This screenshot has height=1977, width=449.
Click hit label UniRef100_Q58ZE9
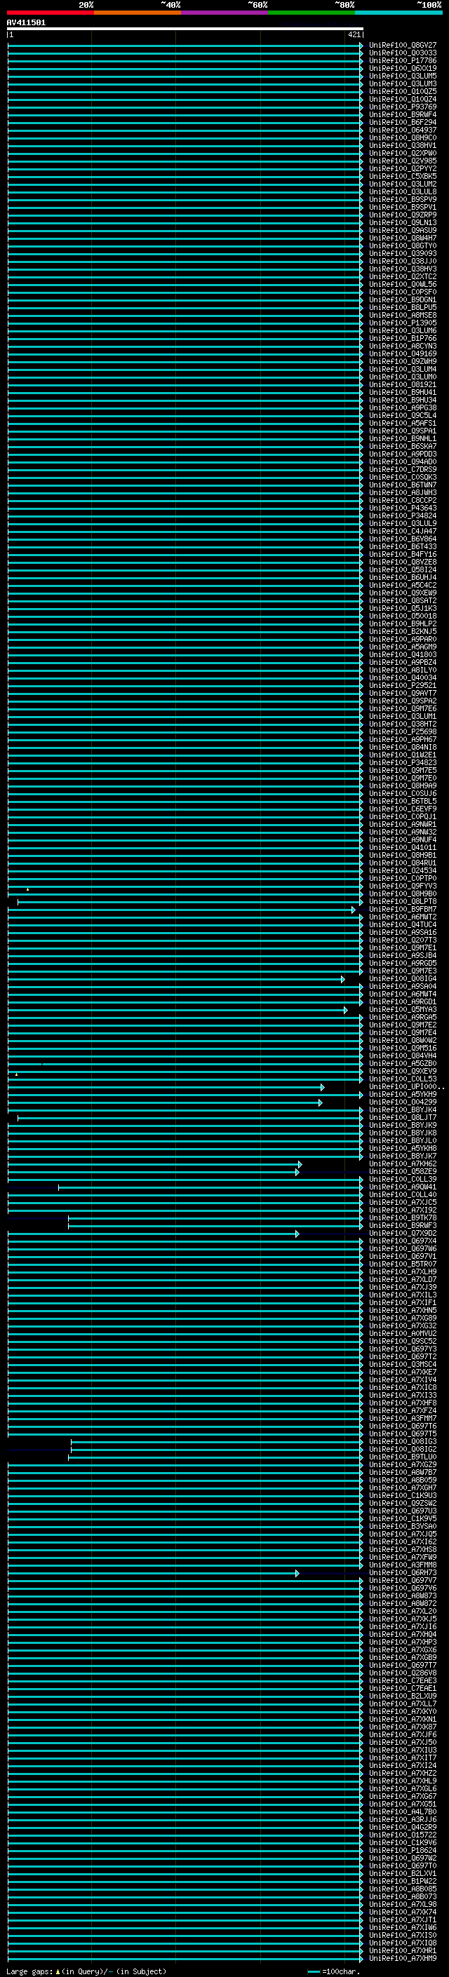pyautogui.click(x=403, y=1171)
